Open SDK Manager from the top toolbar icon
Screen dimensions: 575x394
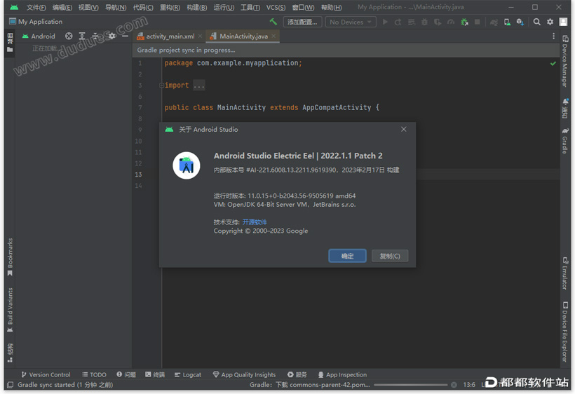520,22
